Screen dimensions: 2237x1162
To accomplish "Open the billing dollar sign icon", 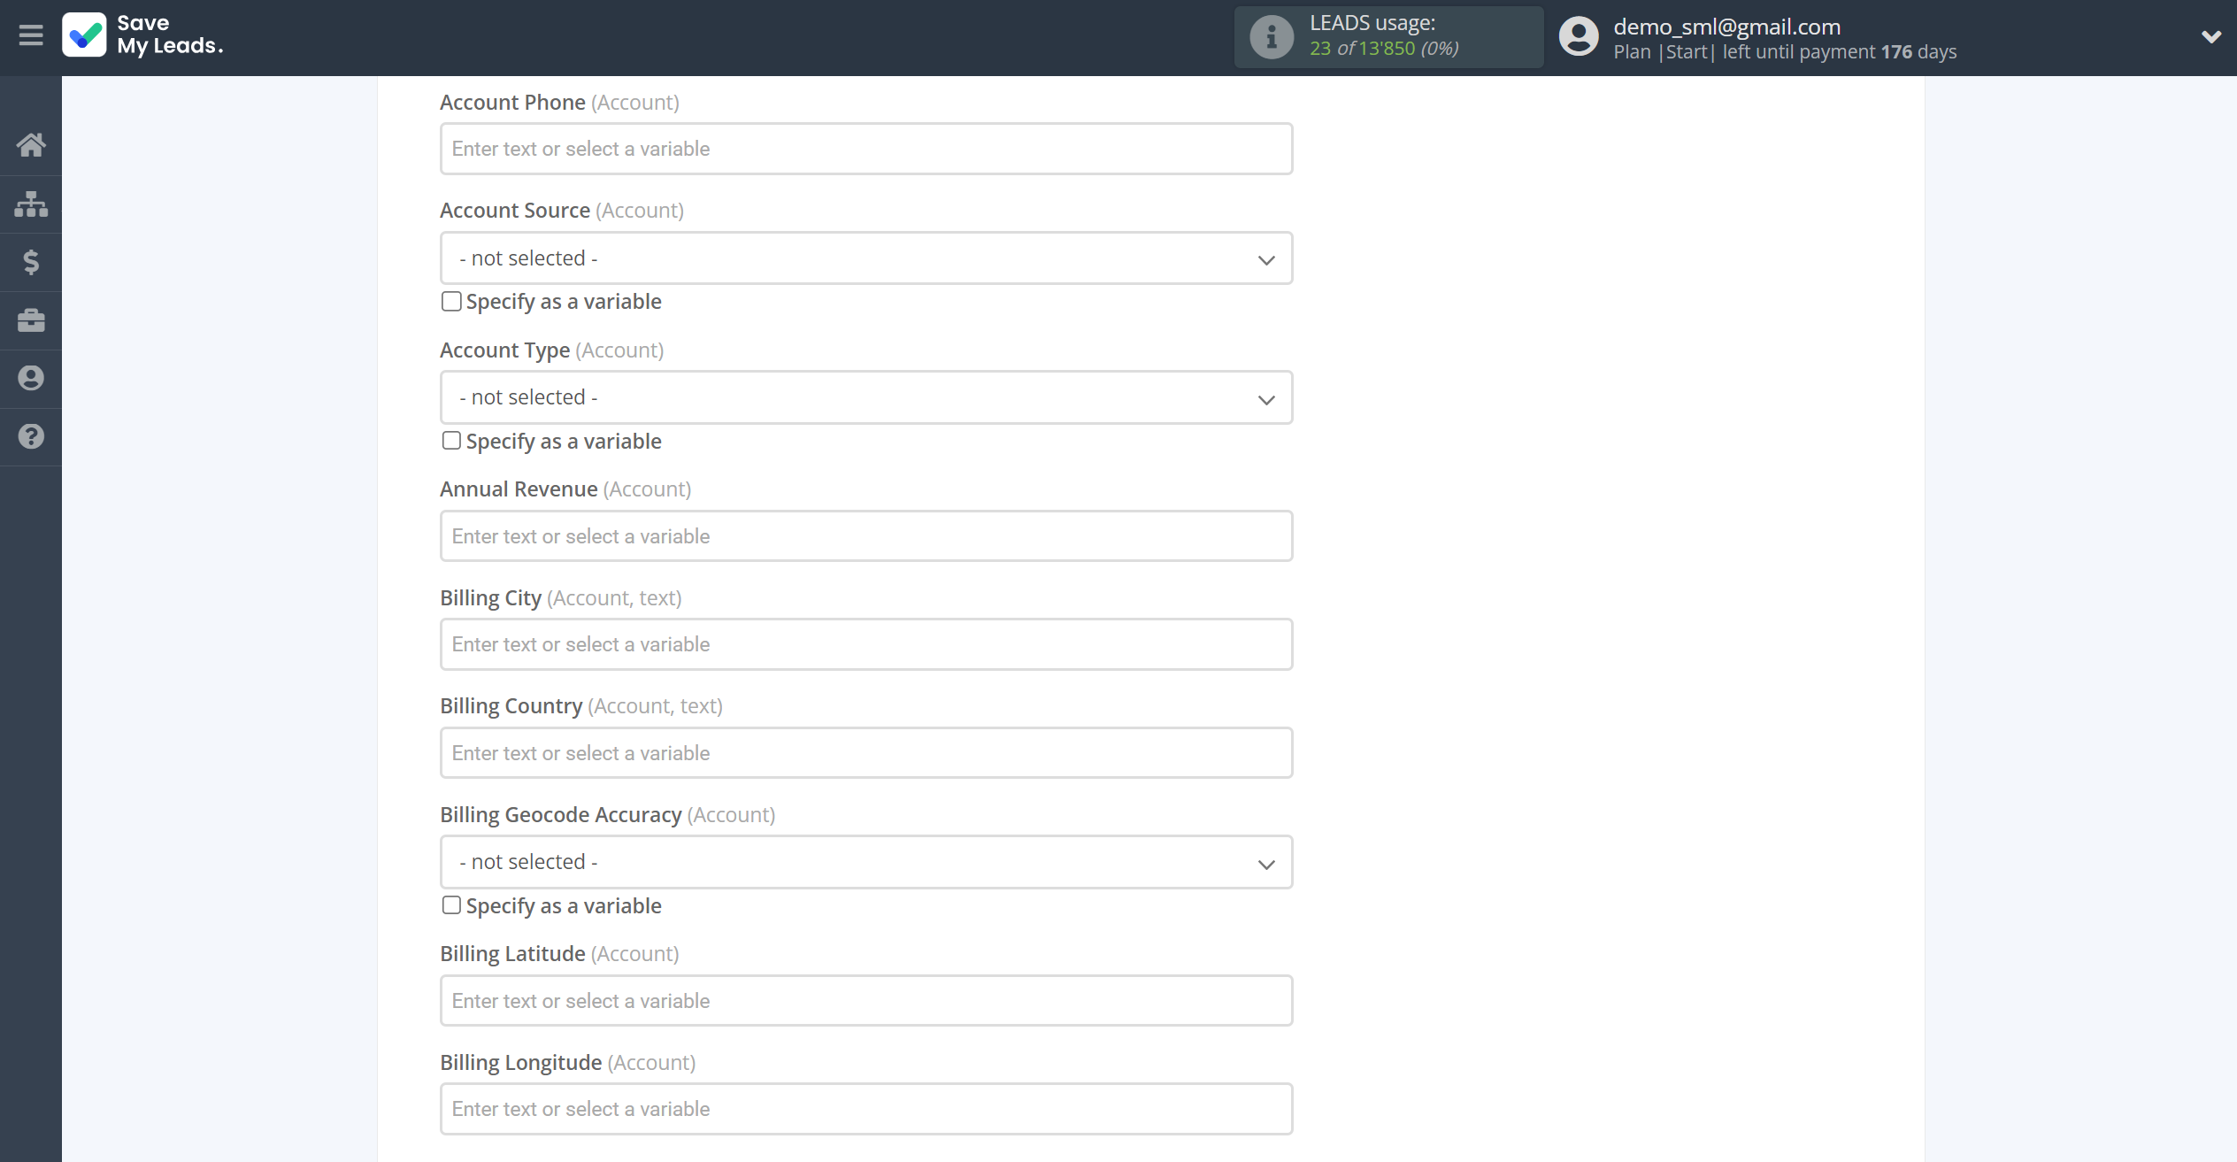I will (x=31, y=262).
